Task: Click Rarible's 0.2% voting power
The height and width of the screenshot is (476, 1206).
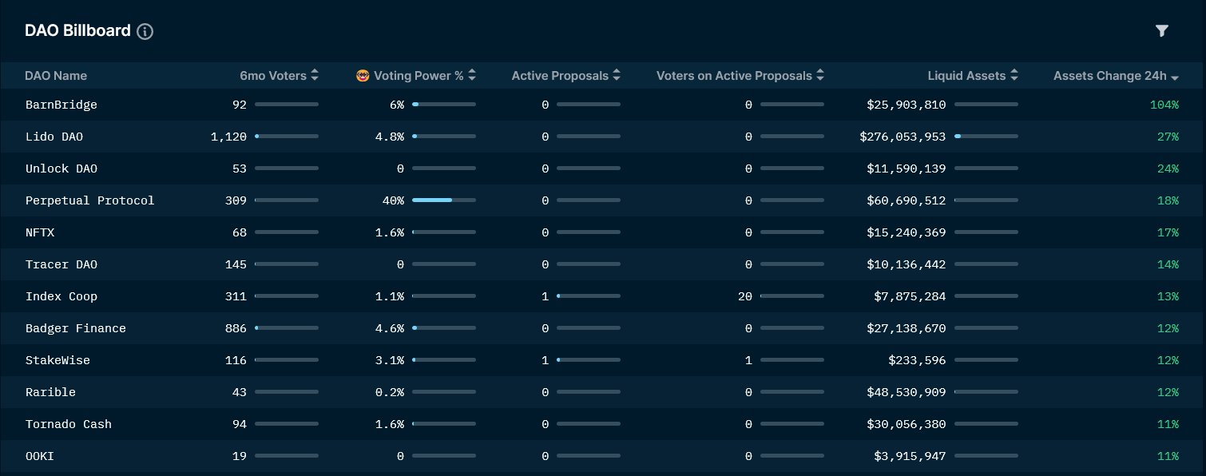Action: (390, 392)
